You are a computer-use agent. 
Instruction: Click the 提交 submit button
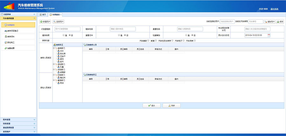152,105
